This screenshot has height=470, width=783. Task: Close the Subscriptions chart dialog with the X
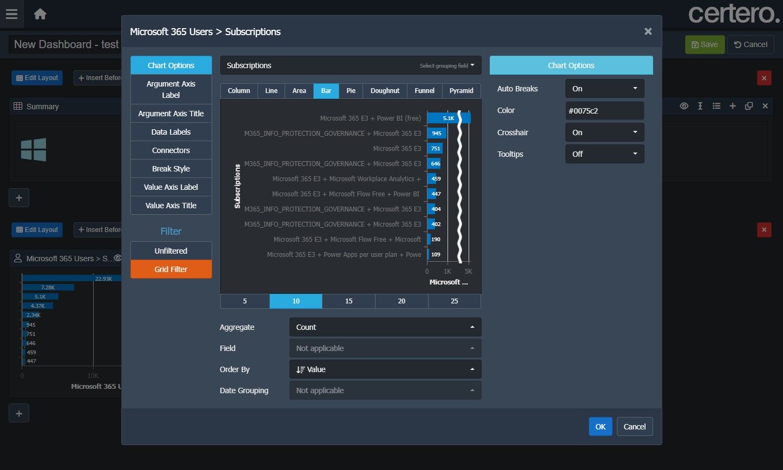648,31
